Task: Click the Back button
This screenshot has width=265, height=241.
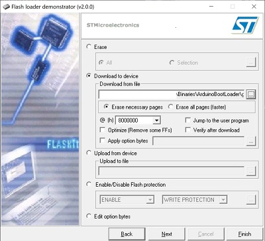Action: tap(127, 234)
